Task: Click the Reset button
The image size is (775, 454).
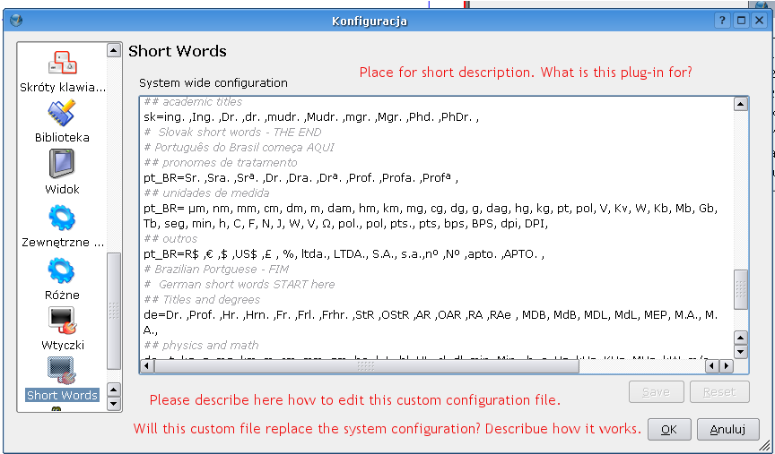Action: (718, 391)
